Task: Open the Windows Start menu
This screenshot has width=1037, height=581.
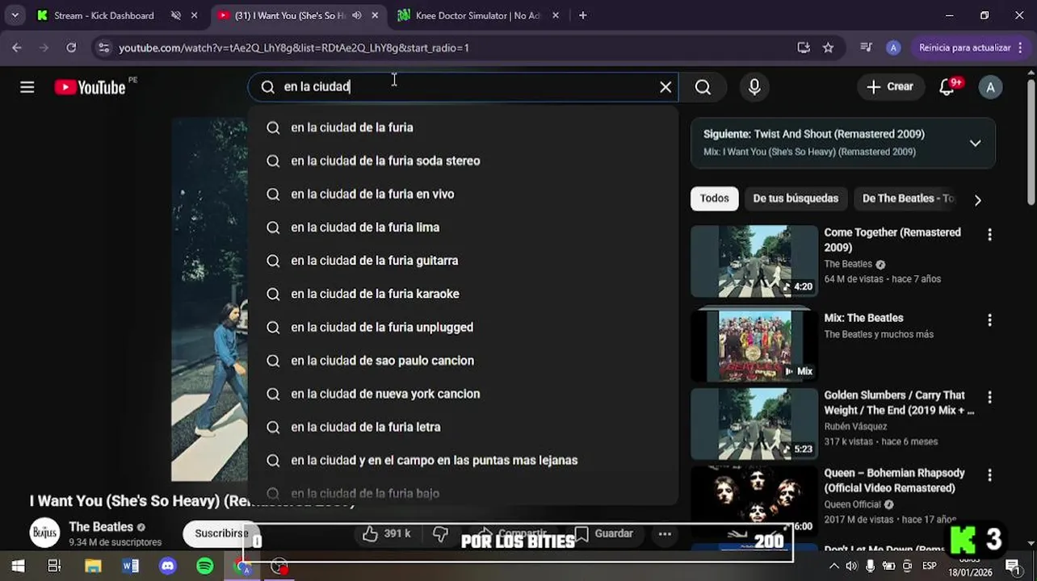Action: [17, 566]
